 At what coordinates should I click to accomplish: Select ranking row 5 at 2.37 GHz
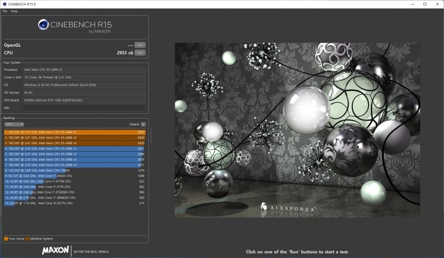[75, 154]
